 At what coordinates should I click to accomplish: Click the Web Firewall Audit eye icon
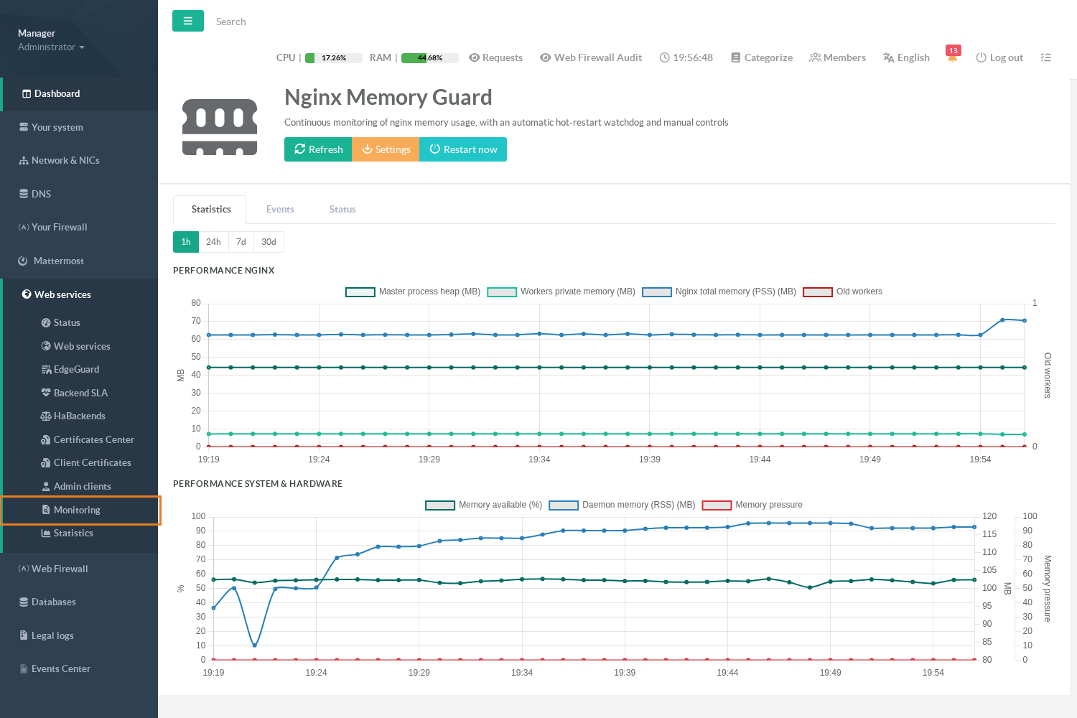click(x=546, y=57)
